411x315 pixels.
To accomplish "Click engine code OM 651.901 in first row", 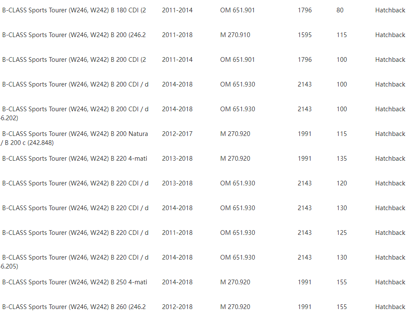I will click(x=238, y=10).
